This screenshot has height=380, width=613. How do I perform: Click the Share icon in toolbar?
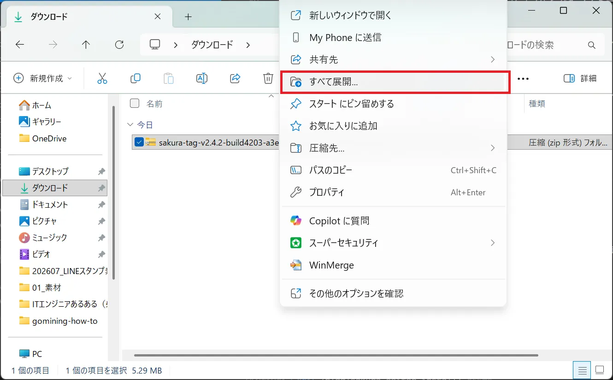(x=235, y=78)
